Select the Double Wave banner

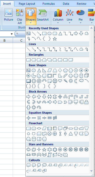(65, 155)
